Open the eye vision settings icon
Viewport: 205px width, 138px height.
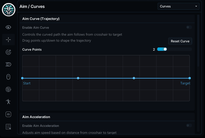click(8, 27)
